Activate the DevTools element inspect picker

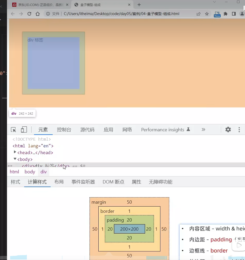click(13, 130)
